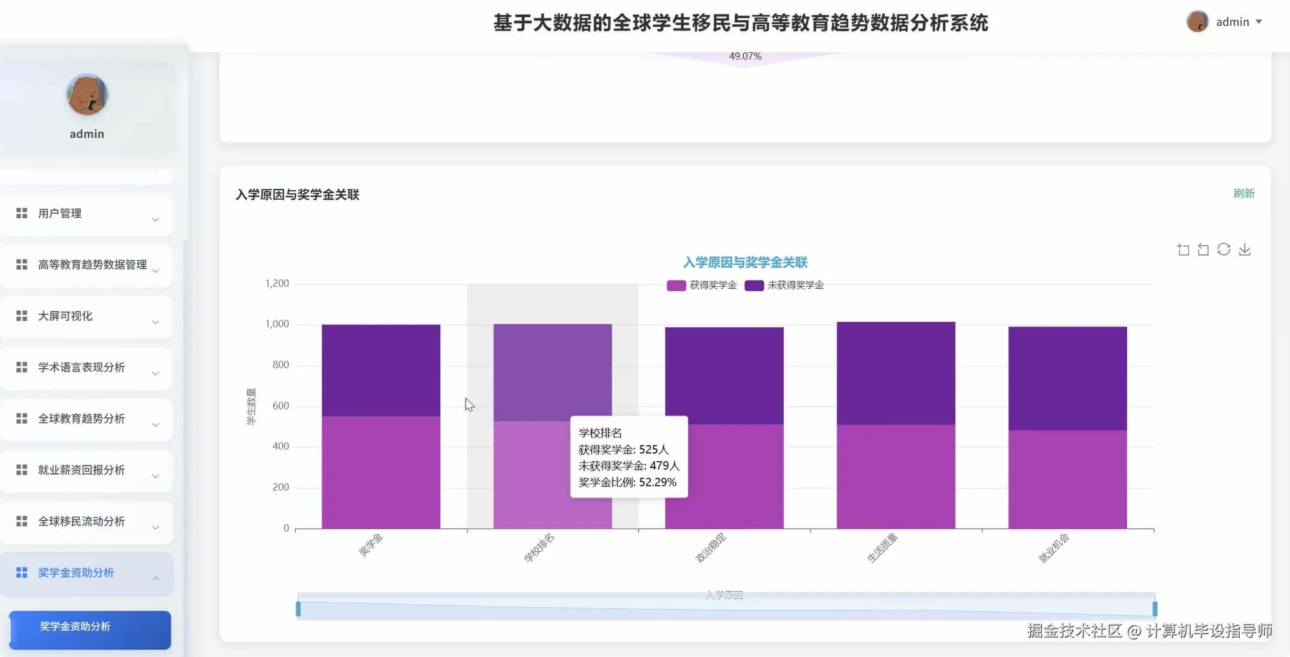Click the admin avatar image in top bar
The width and height of the screenshot is (1290, 657).
[x=1197, y=21]
